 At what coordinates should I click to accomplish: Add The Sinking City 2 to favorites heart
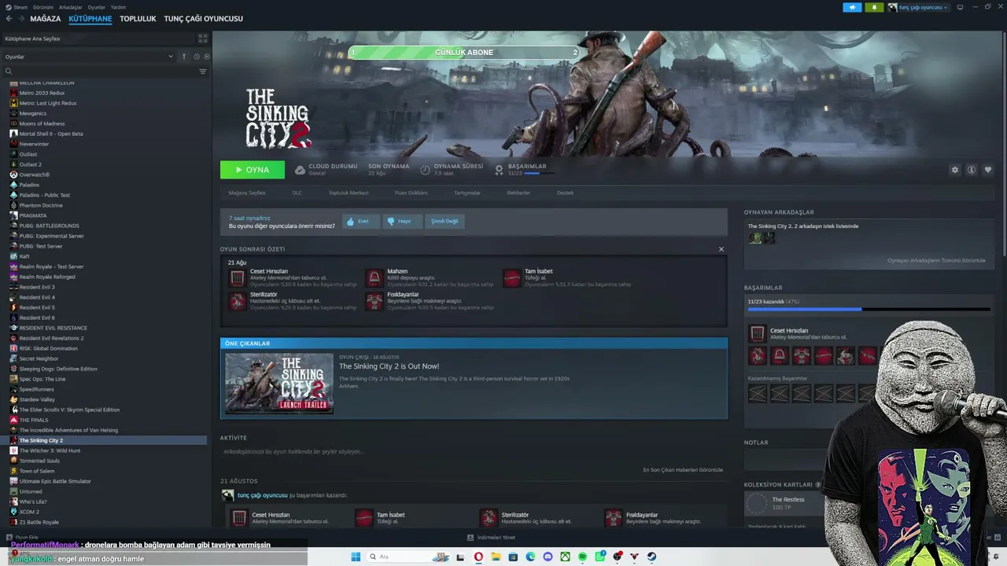pos(988,170)
